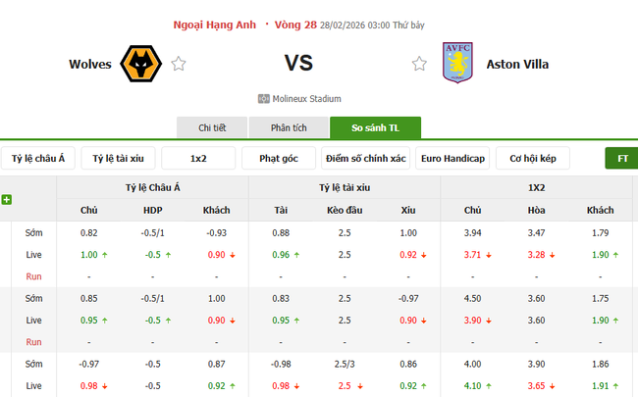
Task: Favorite Aston Villa with the star icon
Action: [419, 65]
